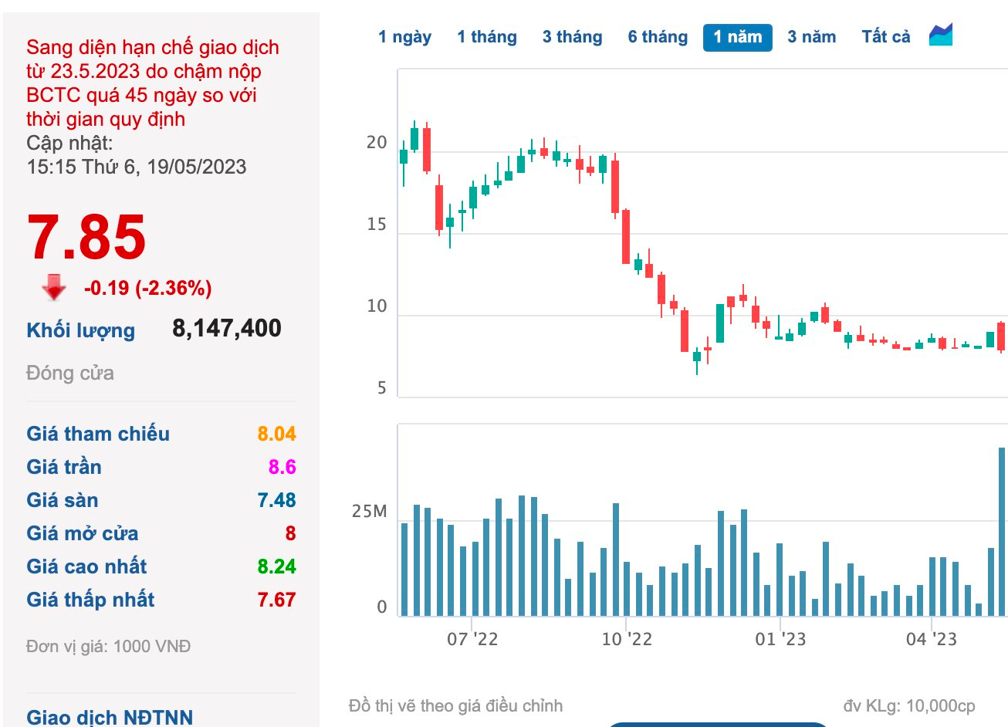Select the 'Giá tham chiếu' row label
Viewport: 1008px width, 727px height.
[x=98, y=434]
